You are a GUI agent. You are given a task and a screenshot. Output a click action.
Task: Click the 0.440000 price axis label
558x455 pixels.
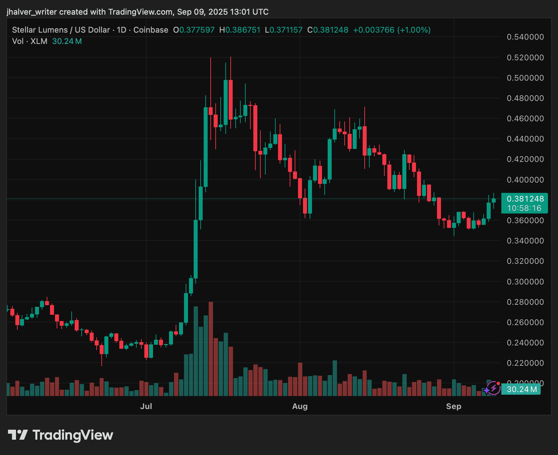click(x=525, y=139)
